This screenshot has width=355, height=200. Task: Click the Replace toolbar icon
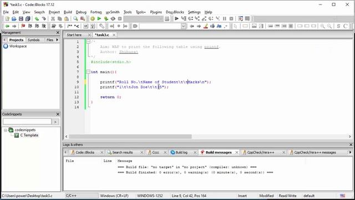click(83, 19)
